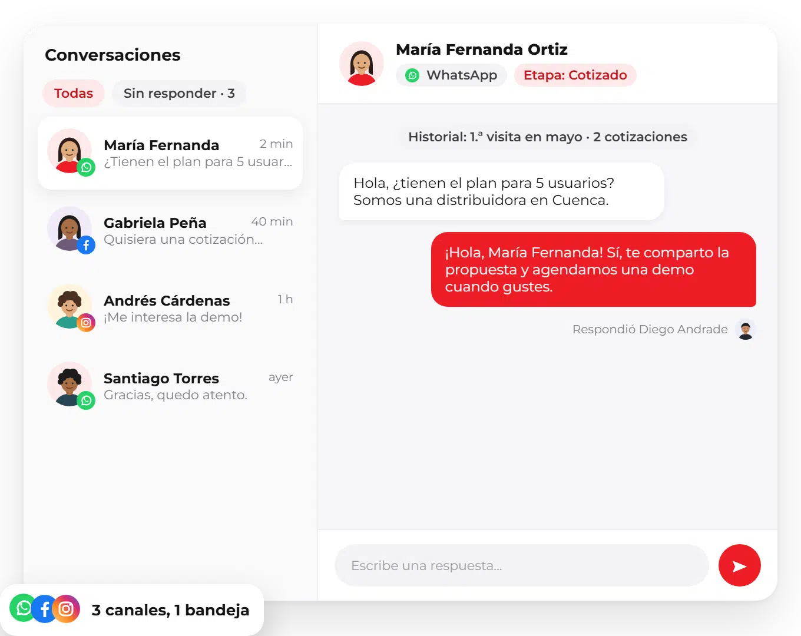Click the Facebook icon in the bottom channels banner
Screen dimensions: 801x636
point(45,609)
